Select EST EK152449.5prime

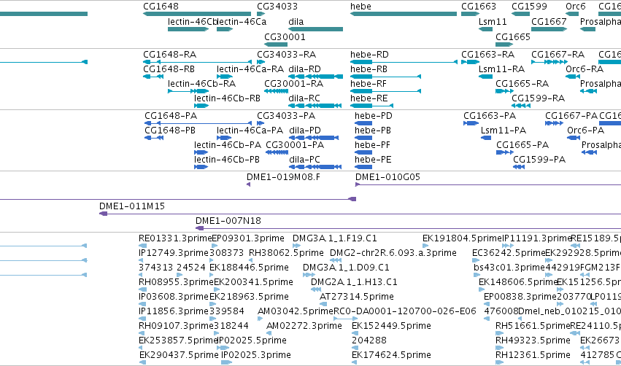(x=355, y=333)
